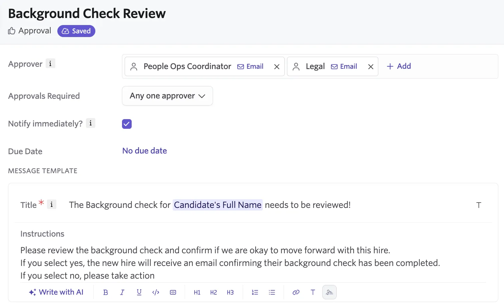This screenshot has width=504, height=307.
Task: Click the 'If you select no, please take action' line
Action: [87, 276]
